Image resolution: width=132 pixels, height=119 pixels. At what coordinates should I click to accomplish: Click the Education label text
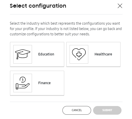click(x=46, y=54)
